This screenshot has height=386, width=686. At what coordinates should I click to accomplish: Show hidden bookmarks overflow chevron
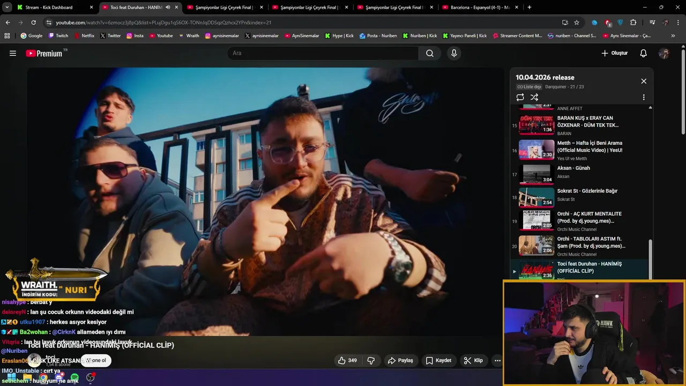point(673,36)
